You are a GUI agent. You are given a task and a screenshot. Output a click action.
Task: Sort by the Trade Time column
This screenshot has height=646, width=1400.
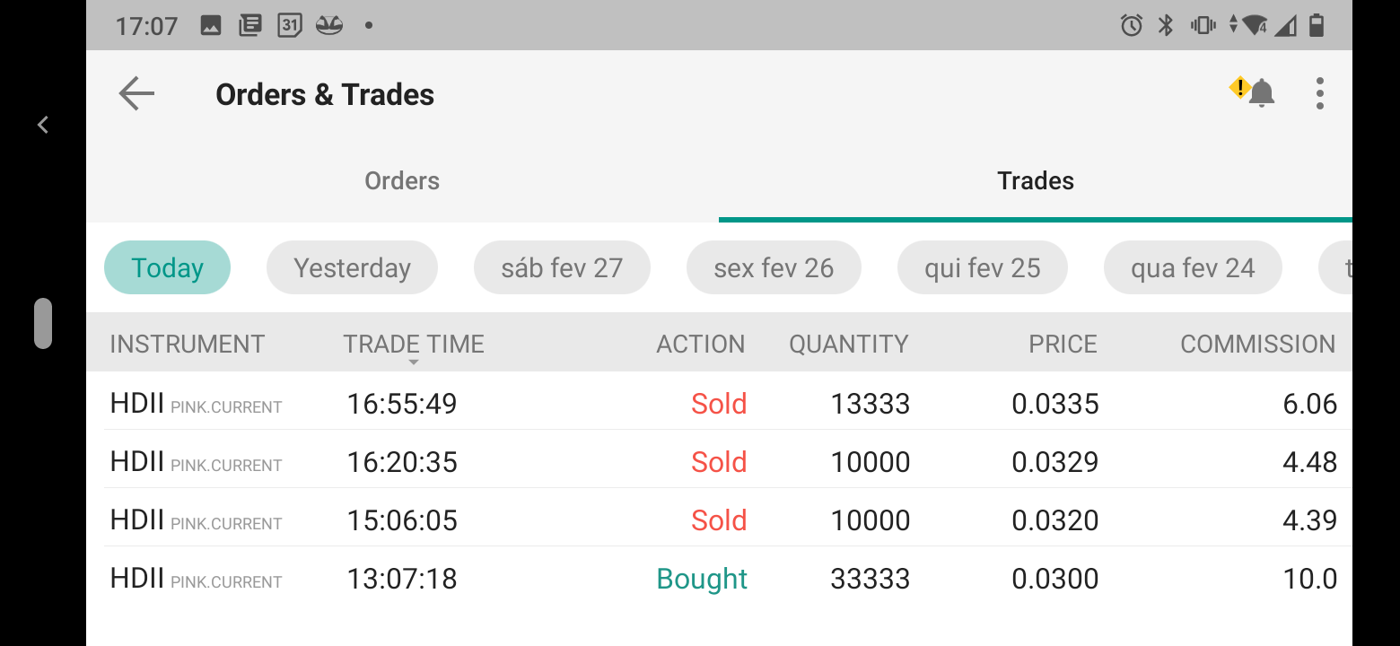coord(414,345)
